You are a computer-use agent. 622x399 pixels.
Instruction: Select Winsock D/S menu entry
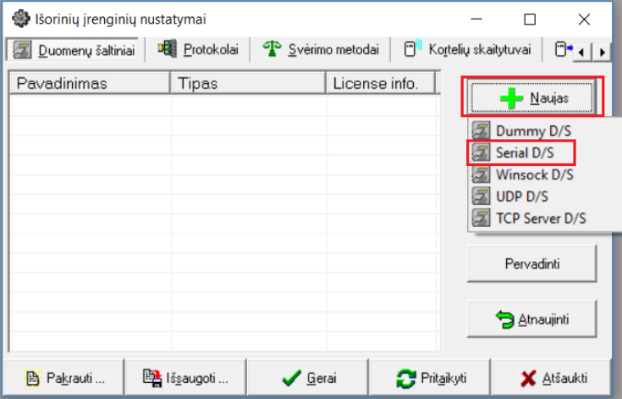(x=534, y=175)
